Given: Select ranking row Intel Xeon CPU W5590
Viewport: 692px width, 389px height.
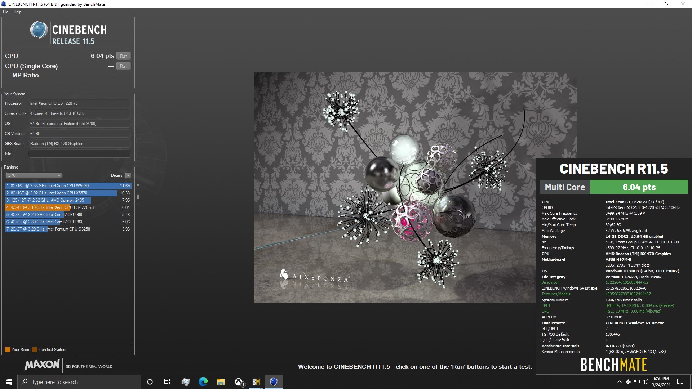Looking at the screenshot, I should 68,186.
